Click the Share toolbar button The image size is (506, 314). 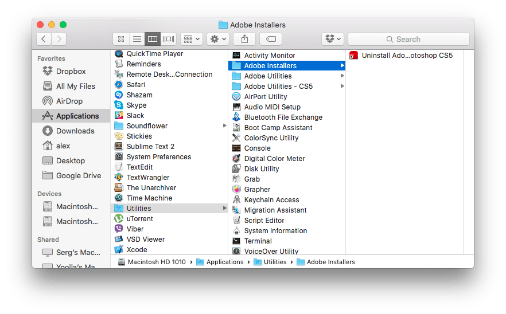[x=244, y=39]
